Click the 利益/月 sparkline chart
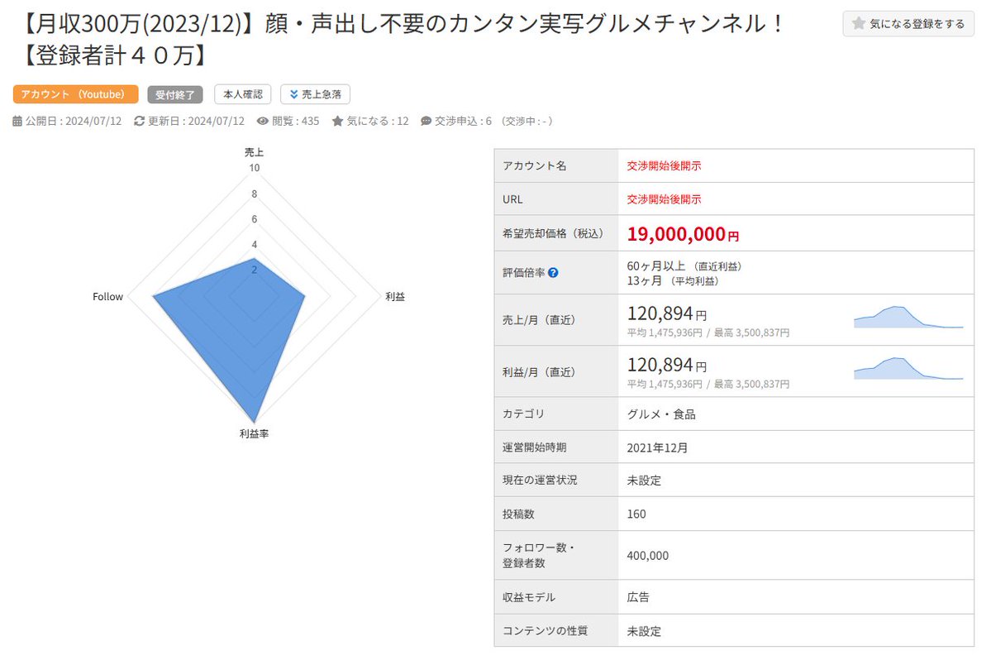This screenshot has height=660, width=991. [x=908, y=369]
